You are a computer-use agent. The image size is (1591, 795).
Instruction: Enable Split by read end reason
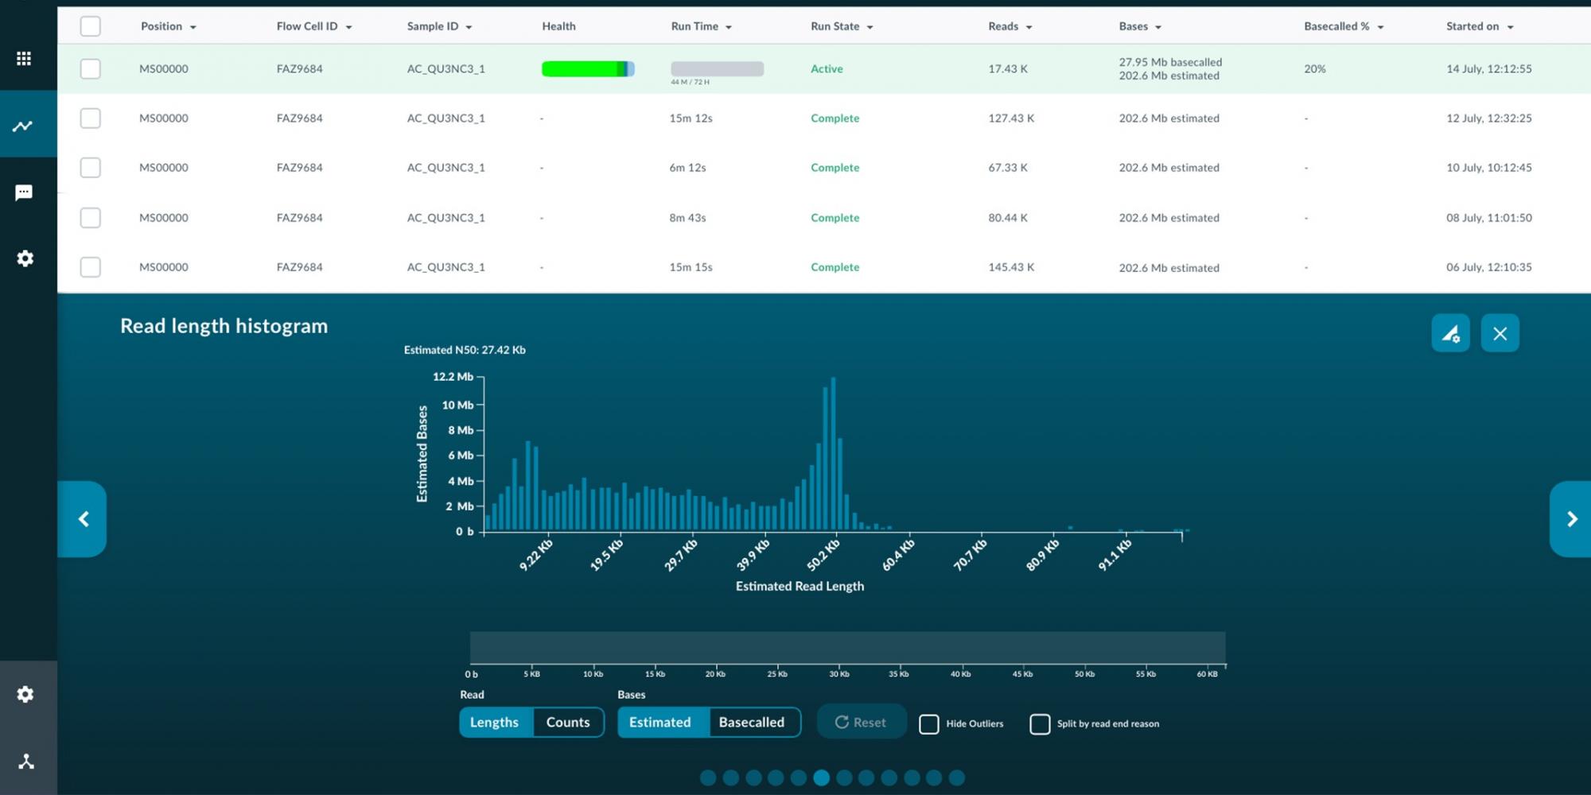point(1040,724)
